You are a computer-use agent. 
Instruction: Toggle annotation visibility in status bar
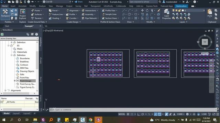coord(166,114)
